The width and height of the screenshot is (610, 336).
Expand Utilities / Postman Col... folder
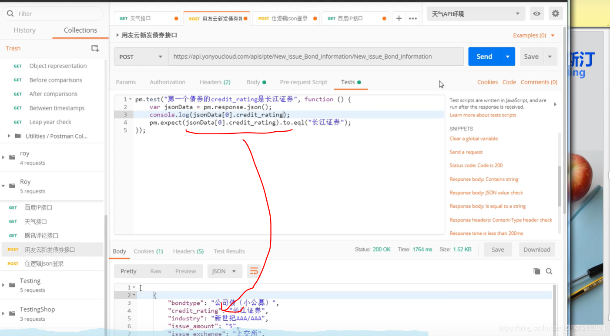(x=9, y=136)
